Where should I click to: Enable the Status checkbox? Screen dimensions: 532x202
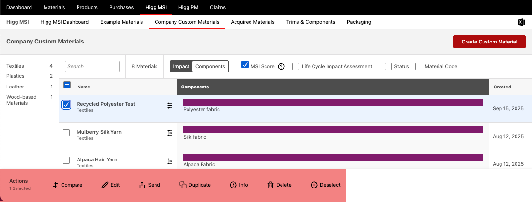pyautogui.click(x=388, y=66)
